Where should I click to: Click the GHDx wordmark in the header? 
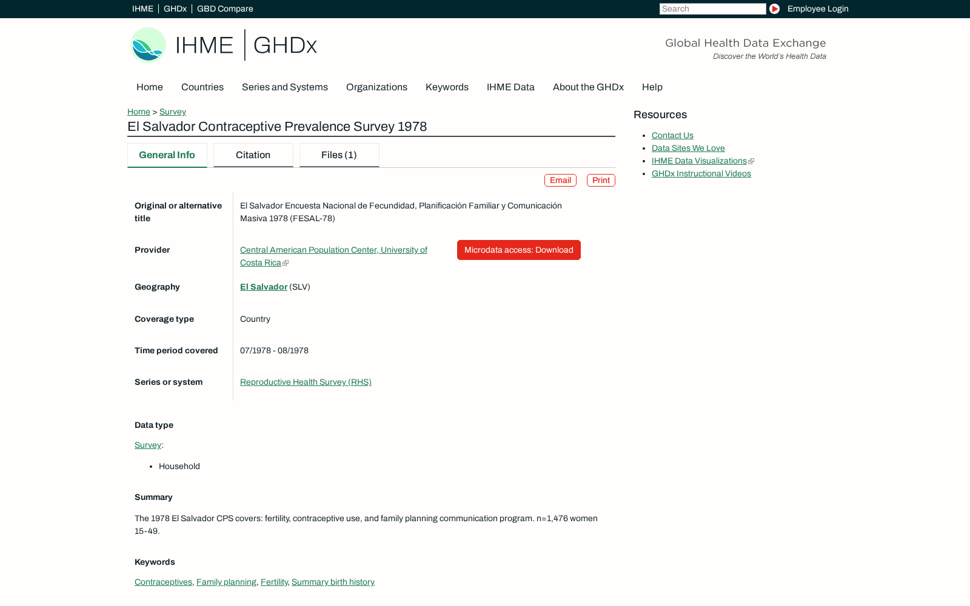point(285,45)
